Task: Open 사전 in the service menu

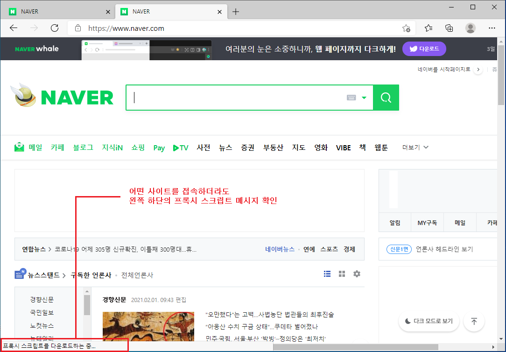Action: pyautogui.click(x=204, y=148)
